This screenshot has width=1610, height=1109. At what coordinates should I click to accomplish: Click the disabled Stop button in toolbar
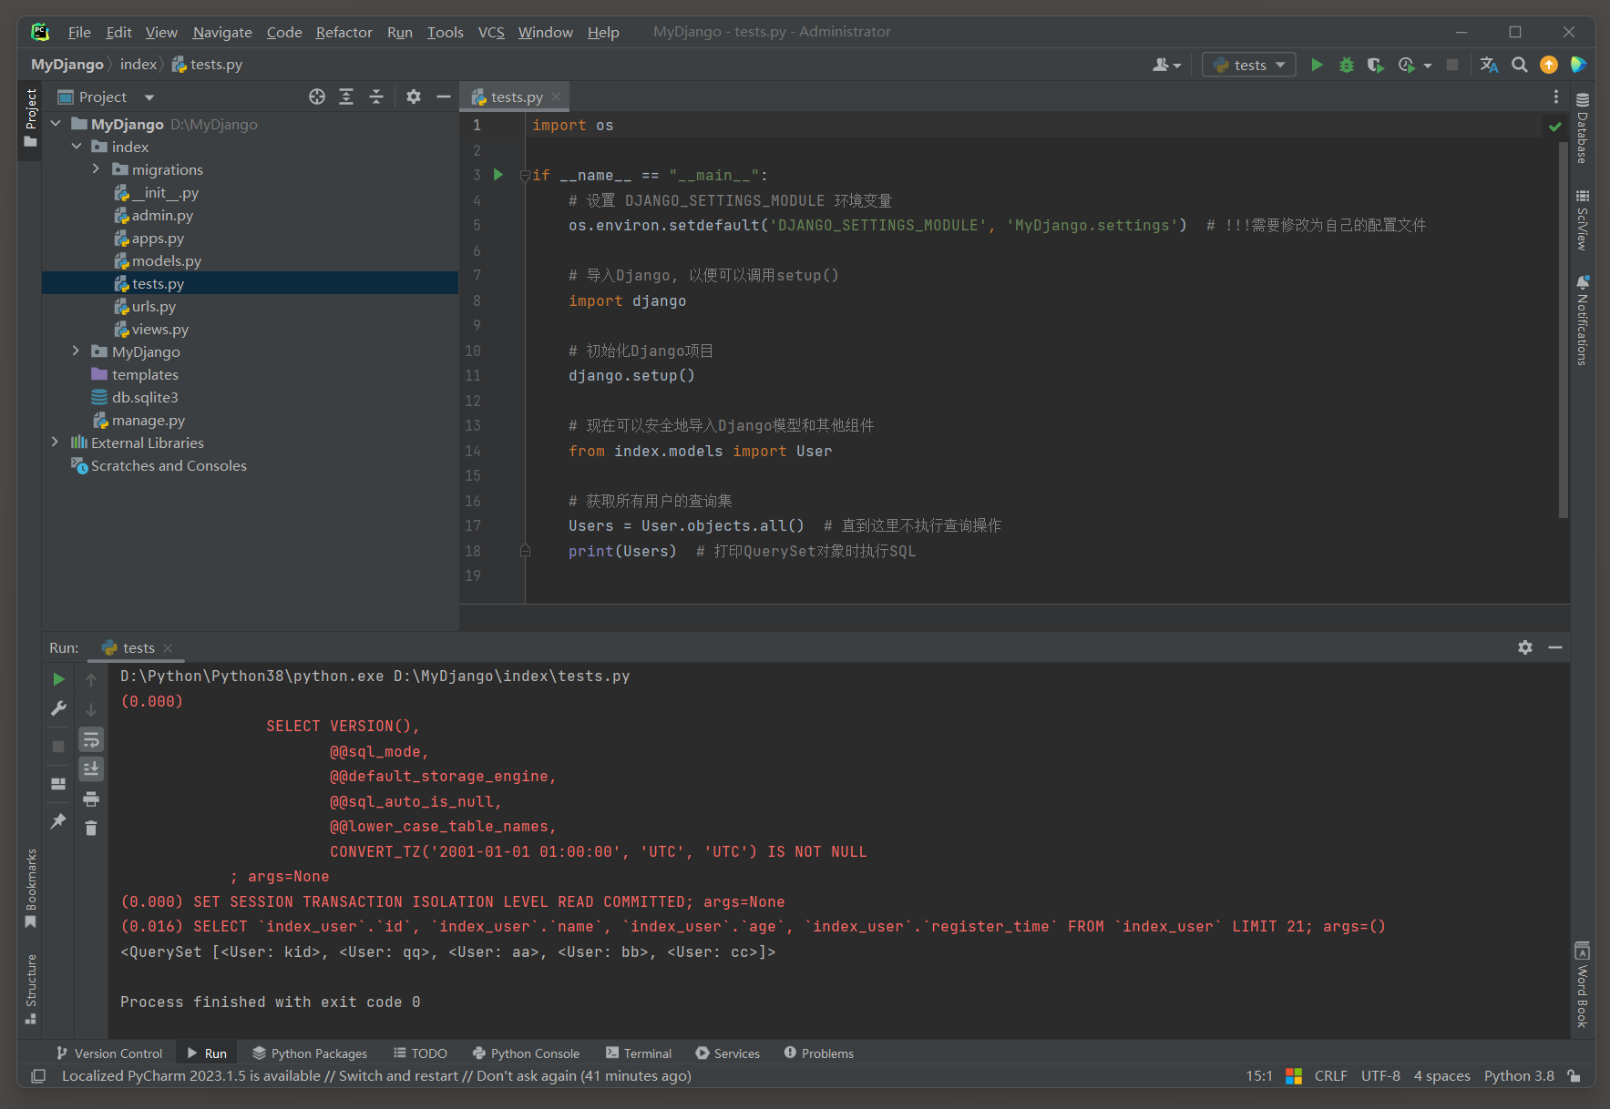pyautogui.click(x=1452, y=65)
